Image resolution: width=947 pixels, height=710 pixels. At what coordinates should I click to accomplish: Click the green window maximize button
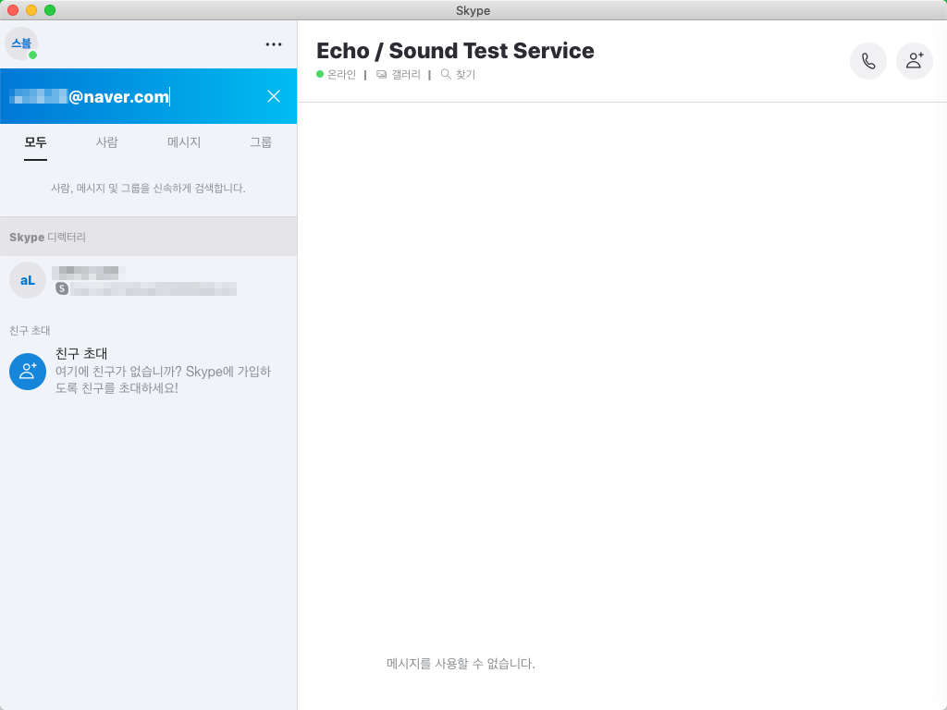click(50, 10)
